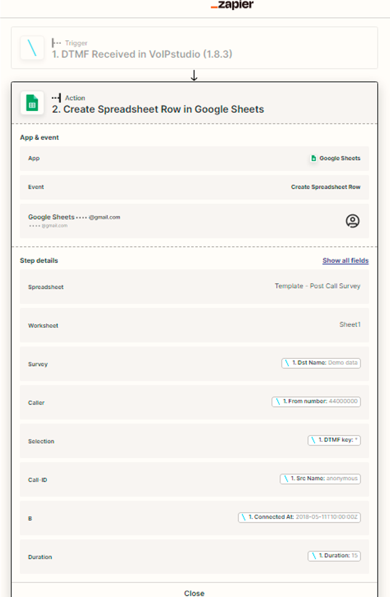This screenshot has height=597, width=390.
Task: Click the Duration pill in Duration field
Action: coord(335,556)
